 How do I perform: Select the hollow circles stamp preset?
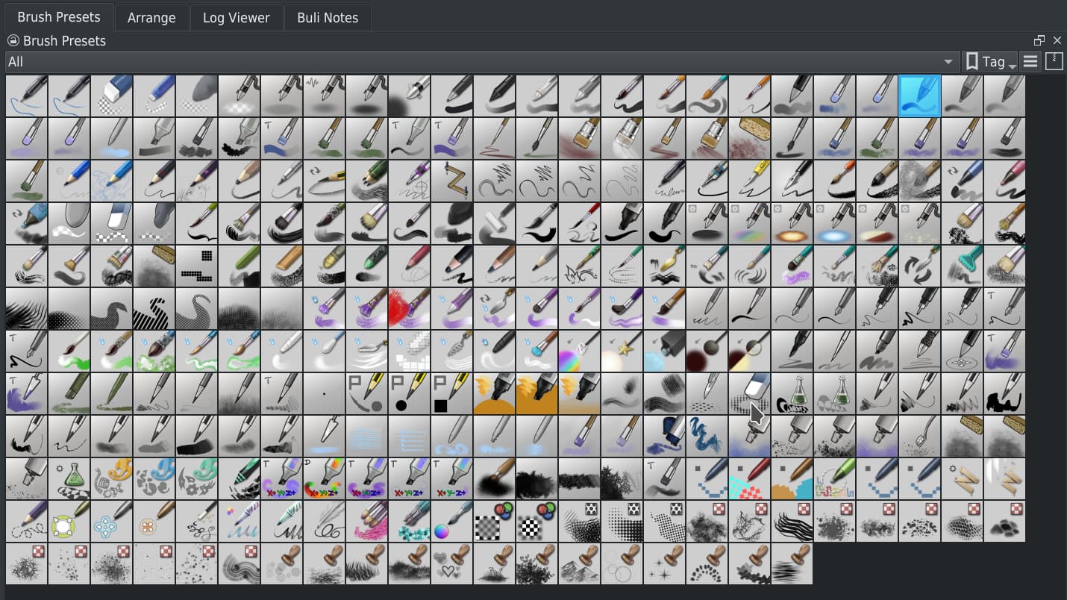[622, 563]
